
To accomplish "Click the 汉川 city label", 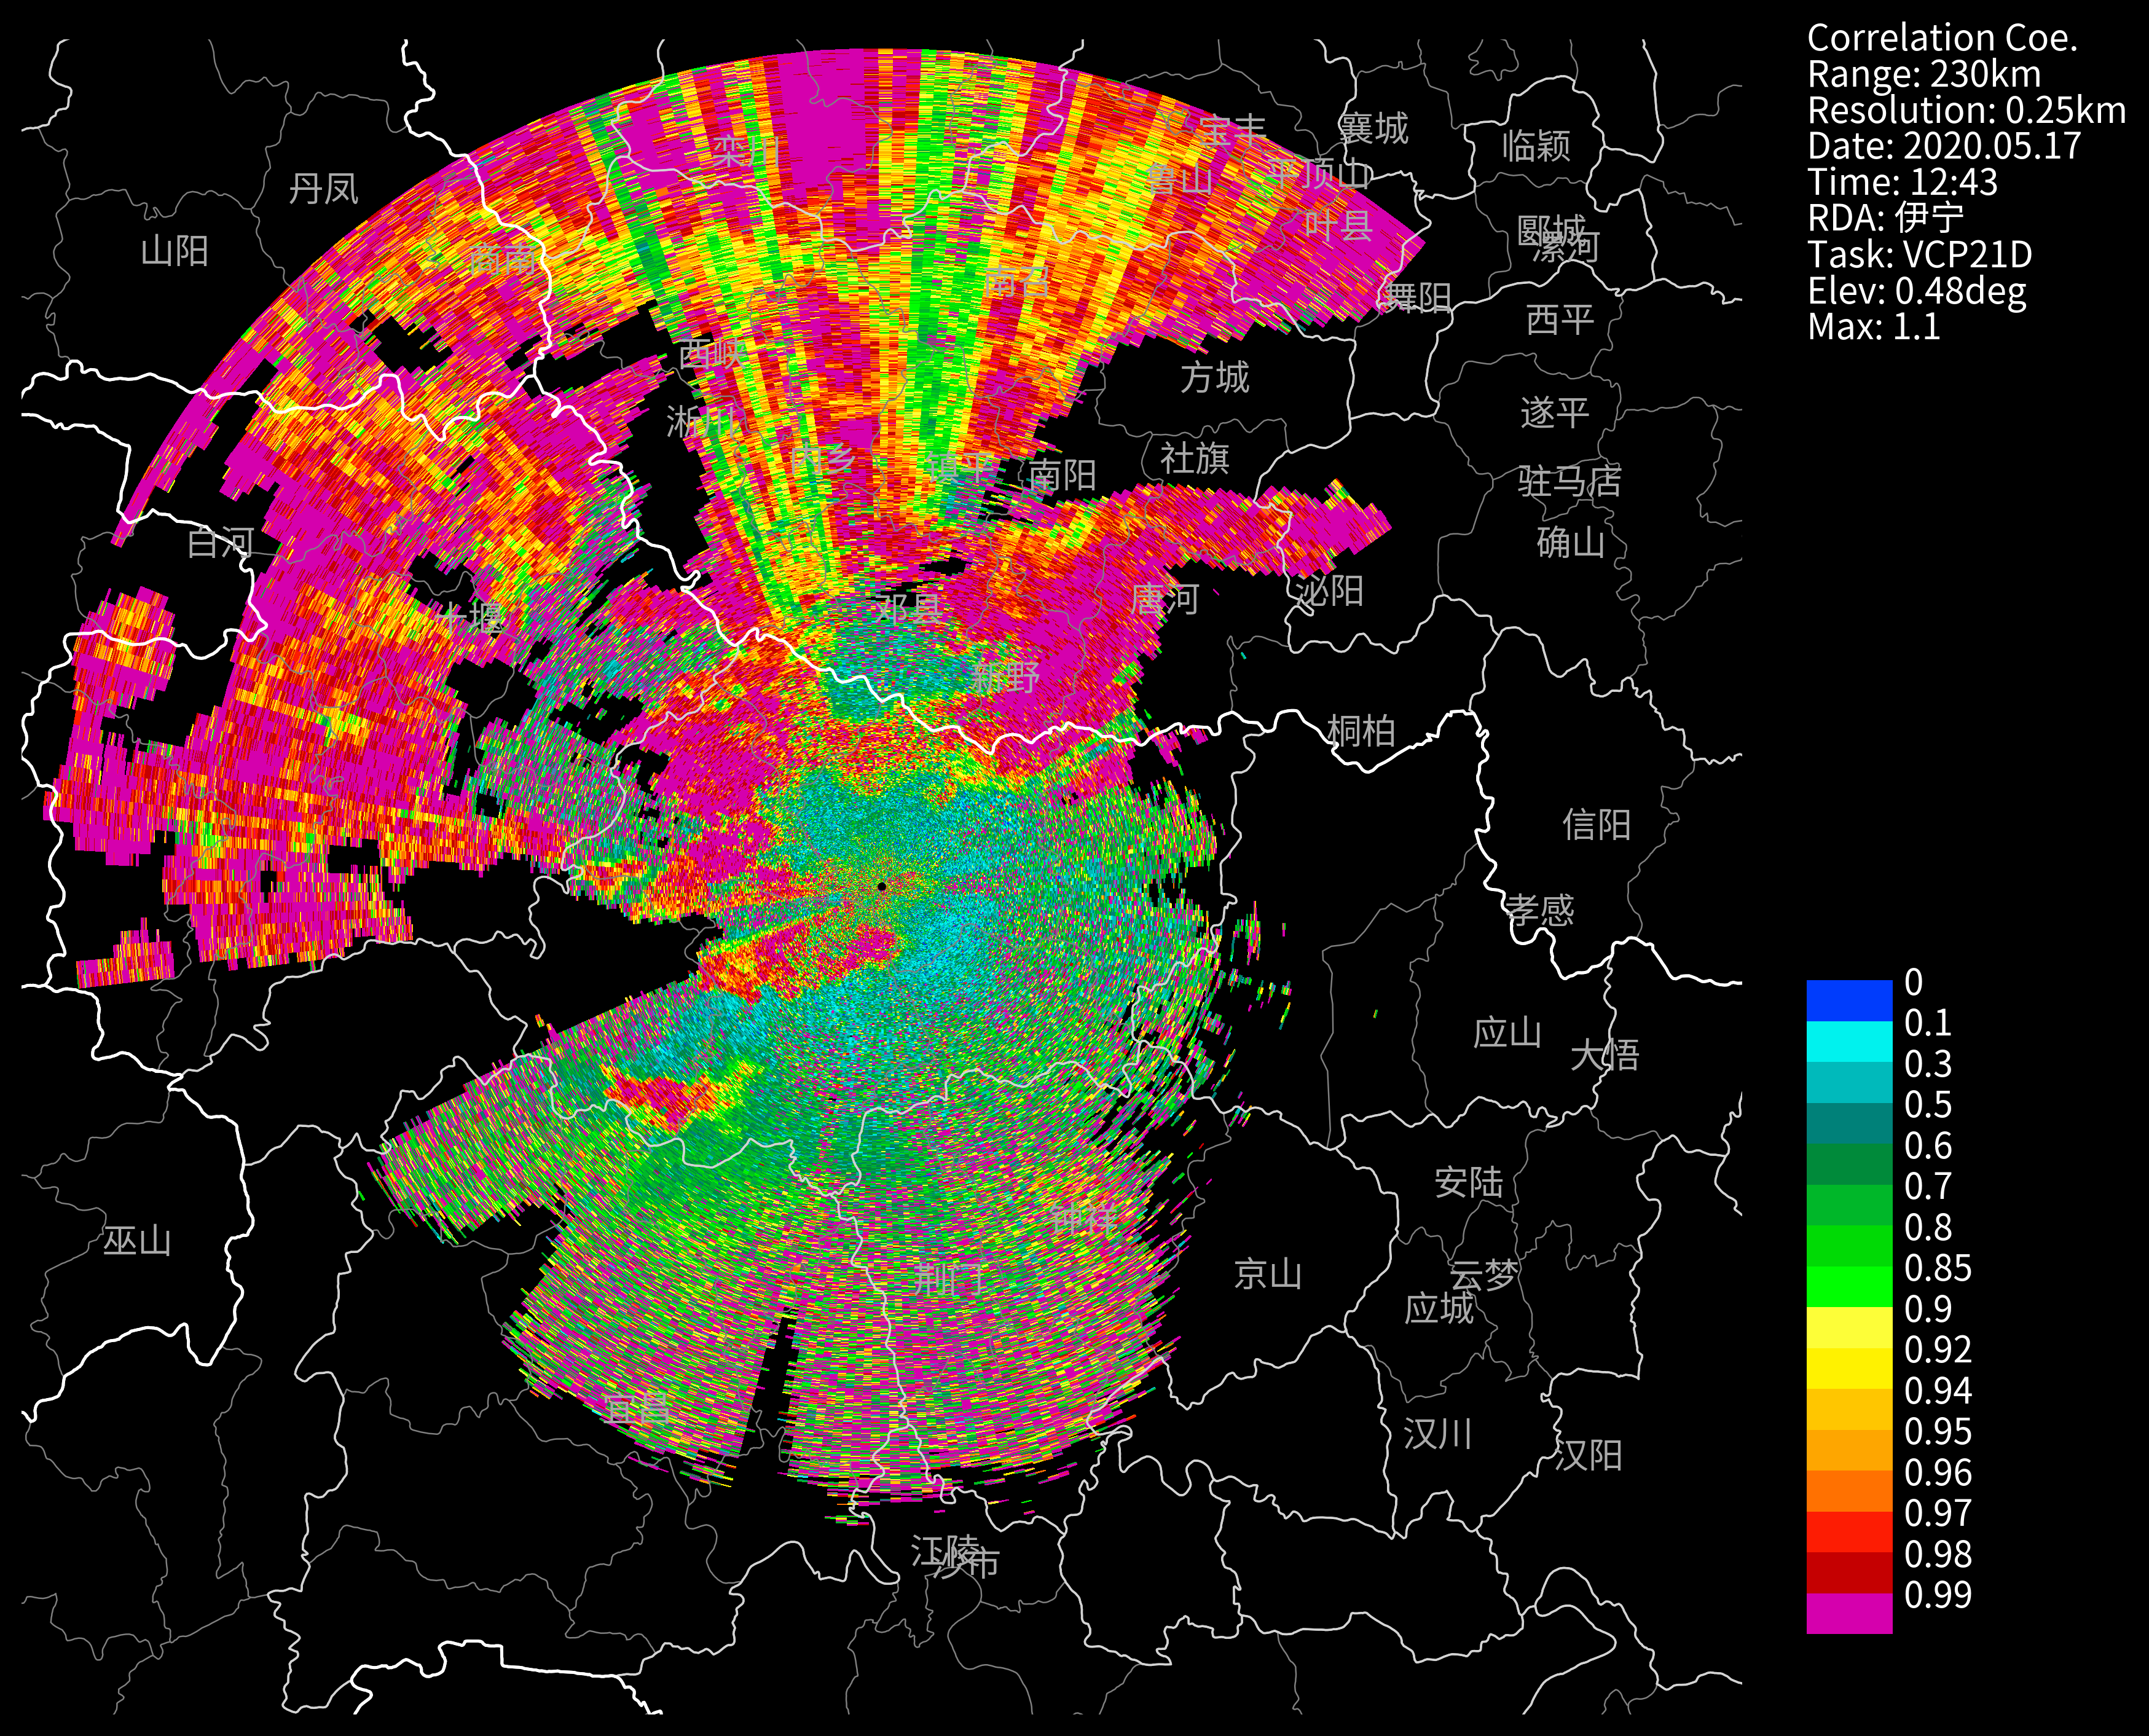I will click(x=1438, y=1434).
